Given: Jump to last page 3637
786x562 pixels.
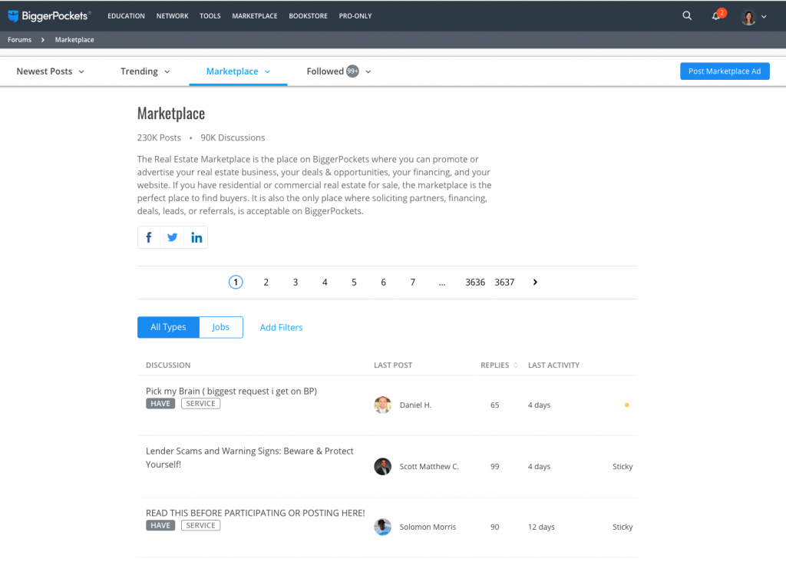Looking at the screenshot, I should (505, 283).
